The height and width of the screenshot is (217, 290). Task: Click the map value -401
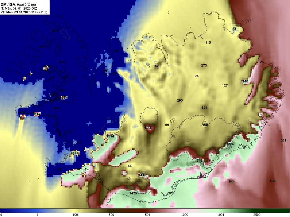tap(42, 47)
